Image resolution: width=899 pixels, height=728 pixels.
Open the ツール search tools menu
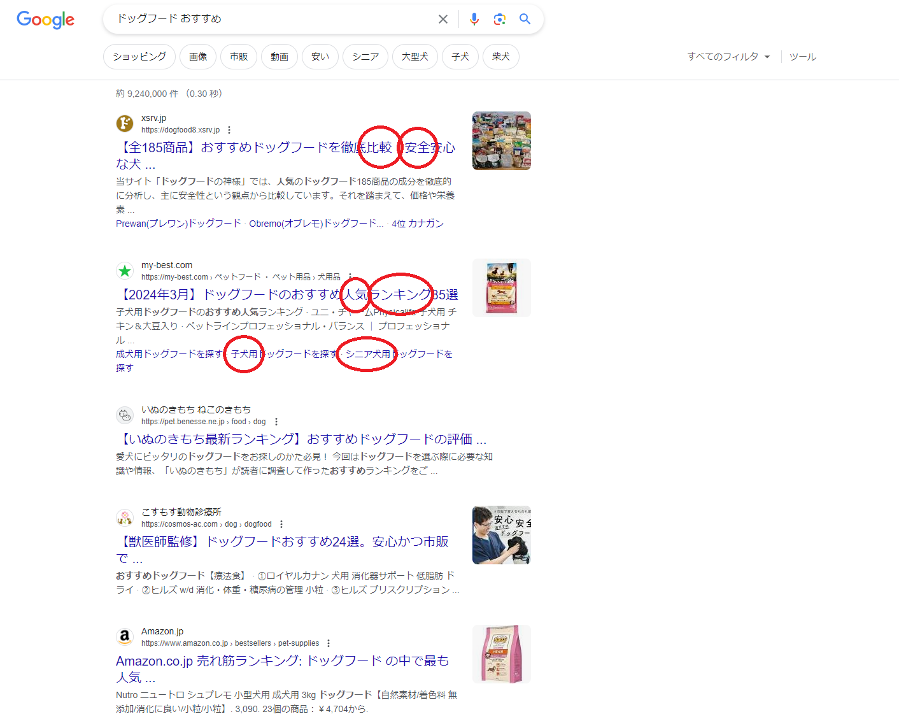pos(802,57)
